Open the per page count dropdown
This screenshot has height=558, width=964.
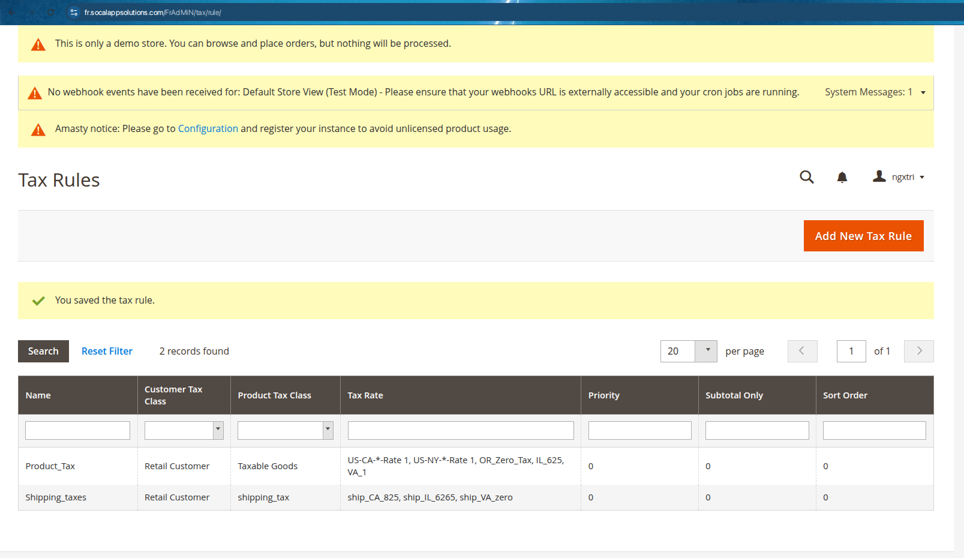click(707, 351)
